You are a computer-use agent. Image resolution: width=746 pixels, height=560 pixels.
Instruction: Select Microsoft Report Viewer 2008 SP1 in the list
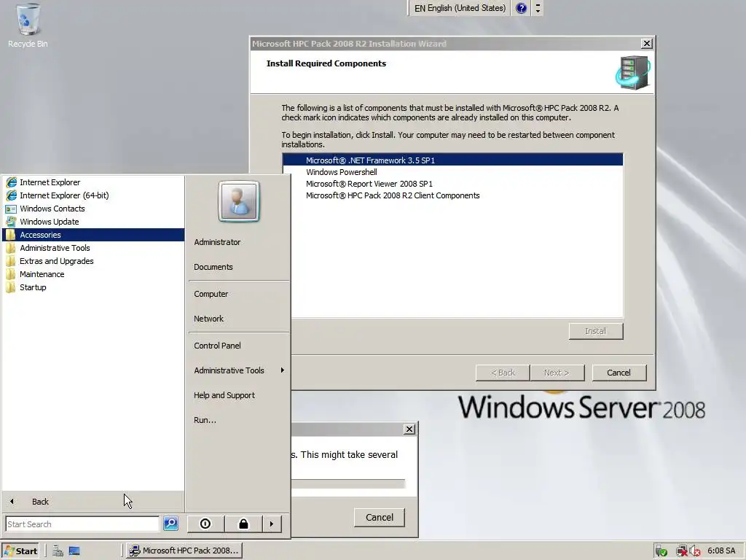[x=452, y=184]
